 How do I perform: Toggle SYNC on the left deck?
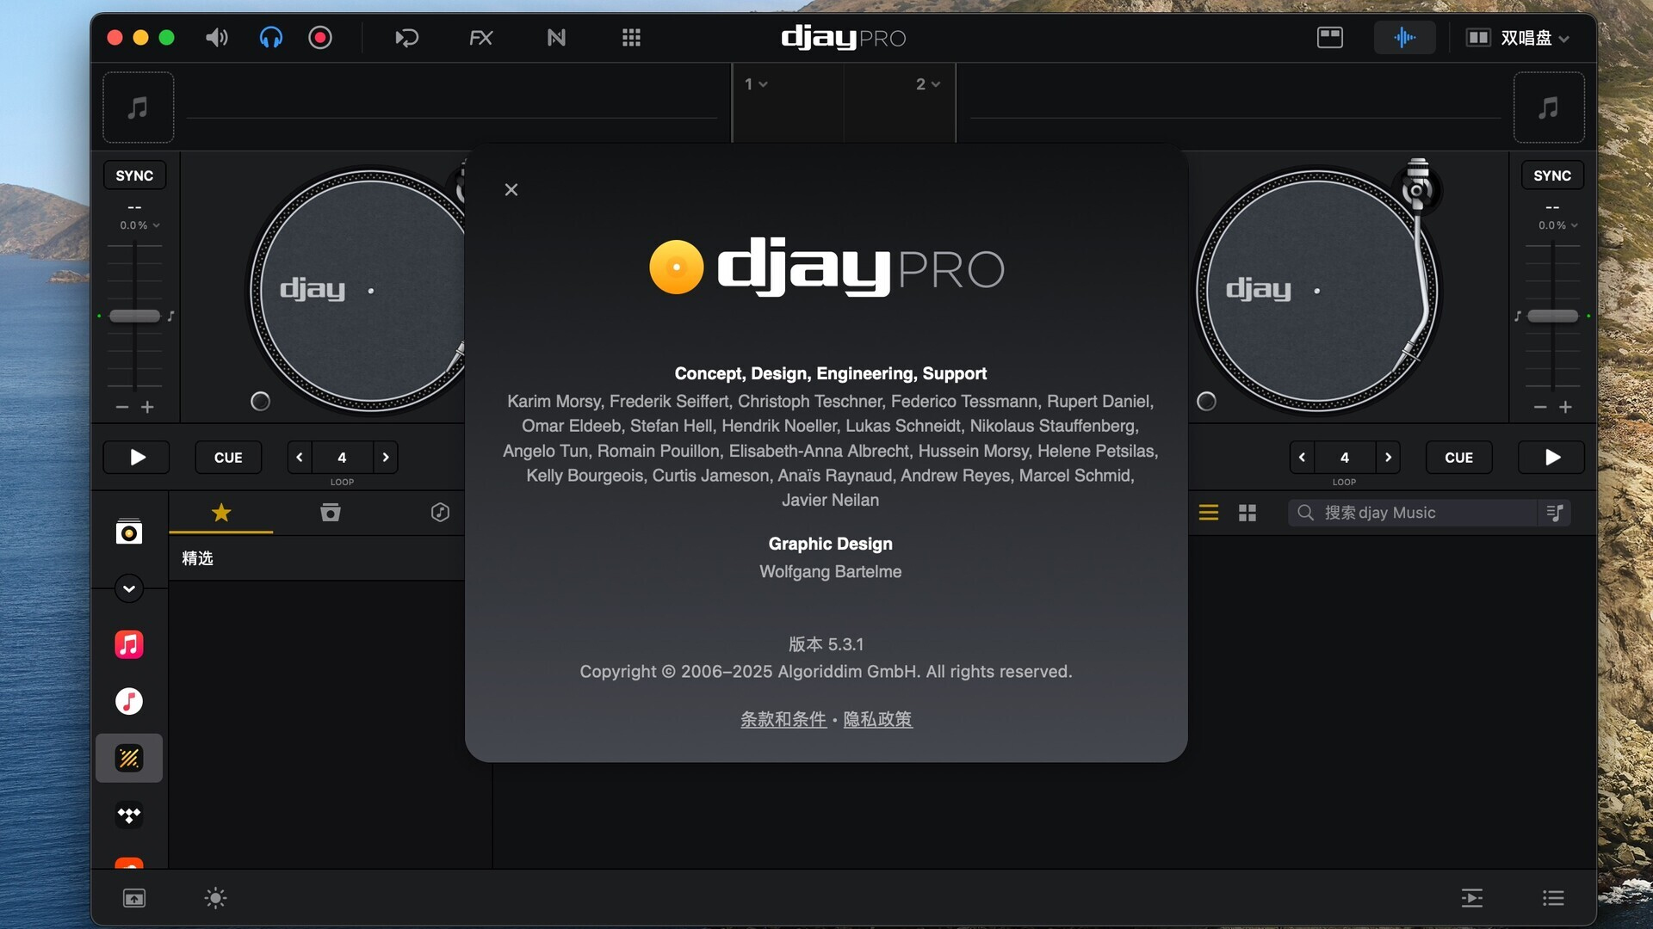point(134,175)
